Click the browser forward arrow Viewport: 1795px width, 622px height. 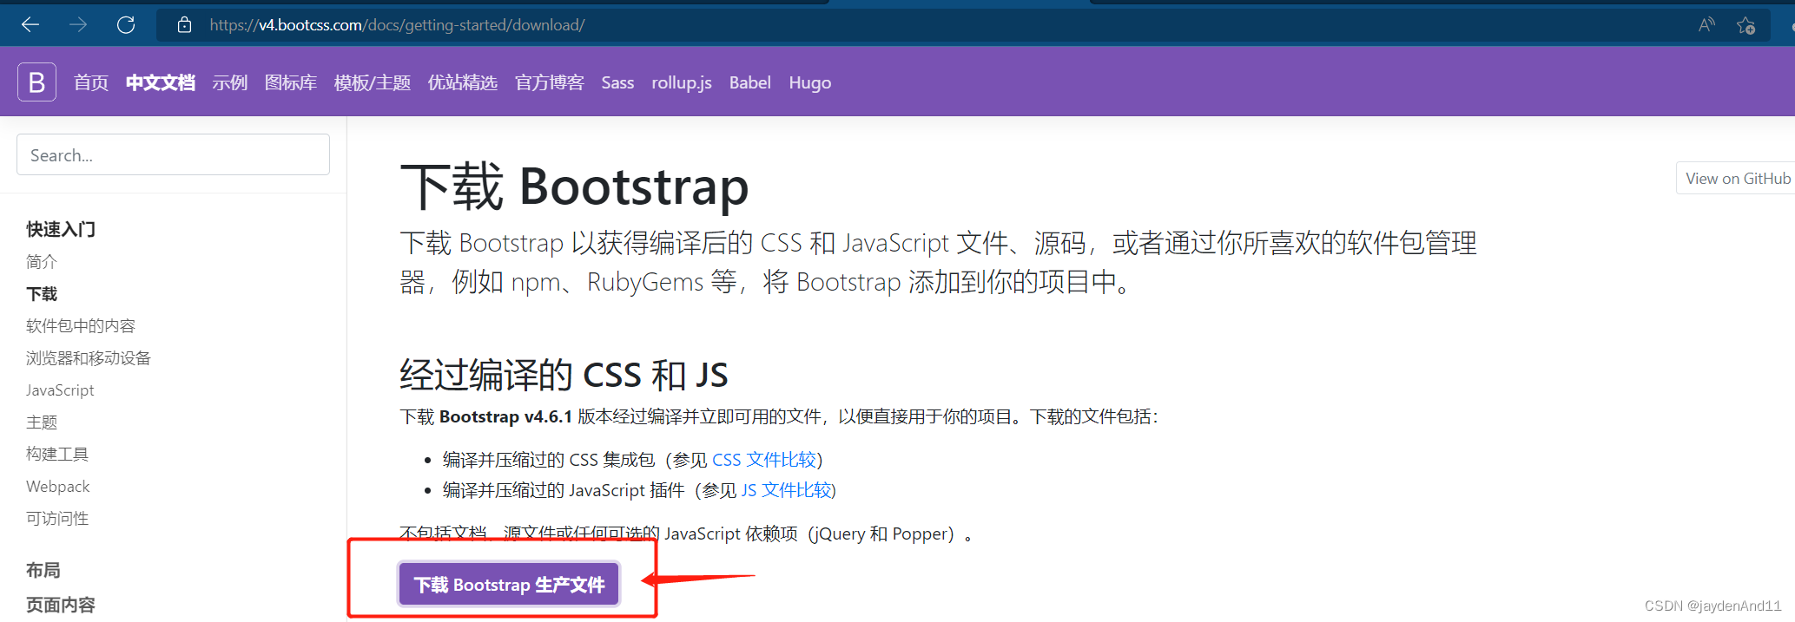78,25
